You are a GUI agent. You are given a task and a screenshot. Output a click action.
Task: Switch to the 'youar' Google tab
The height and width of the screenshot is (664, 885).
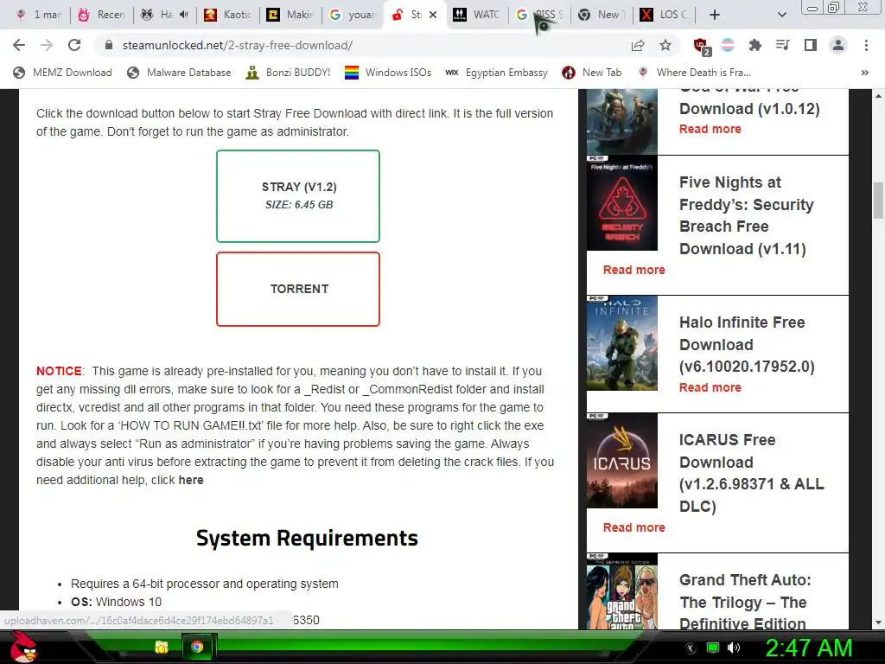353,15
